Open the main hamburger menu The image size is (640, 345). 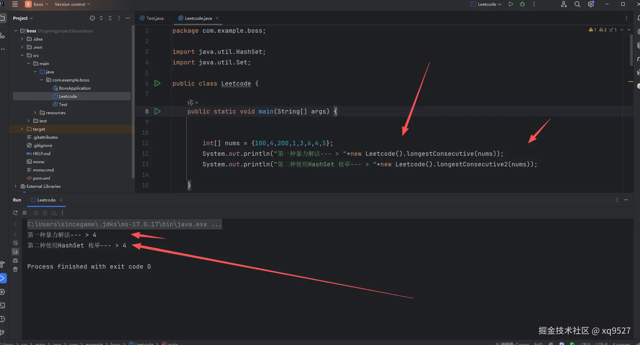point(15,4)
